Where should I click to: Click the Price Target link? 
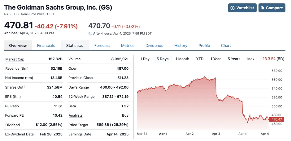tap(78, 125)
